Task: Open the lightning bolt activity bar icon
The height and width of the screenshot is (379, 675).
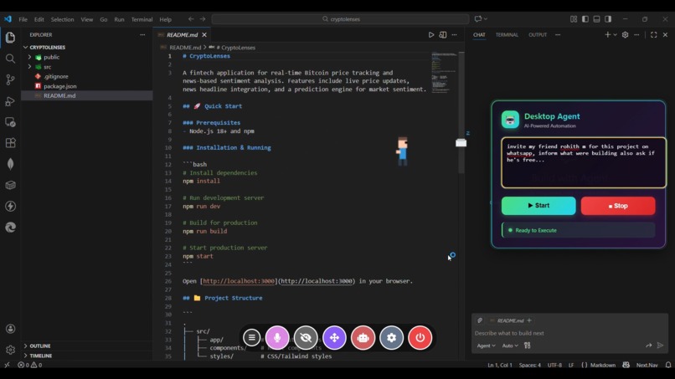Action: click(x=10, y=206)
